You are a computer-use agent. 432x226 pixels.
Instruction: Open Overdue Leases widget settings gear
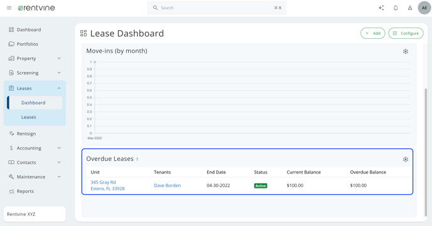[x=406, y=159]
